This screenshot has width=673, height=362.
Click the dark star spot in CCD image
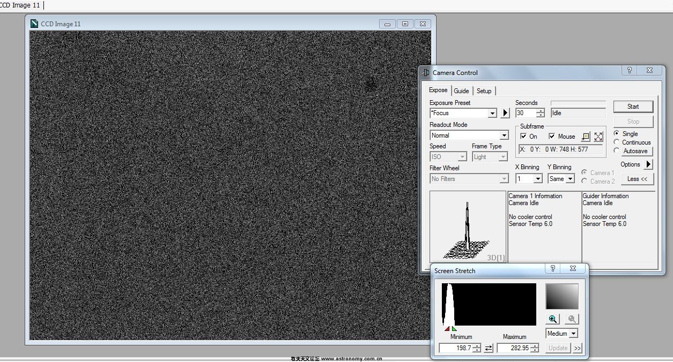point(371,84)
